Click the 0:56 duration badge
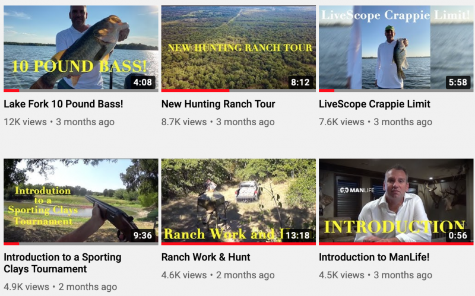The width and height of the screenshot is (475, 296). [x=458, y=235]
